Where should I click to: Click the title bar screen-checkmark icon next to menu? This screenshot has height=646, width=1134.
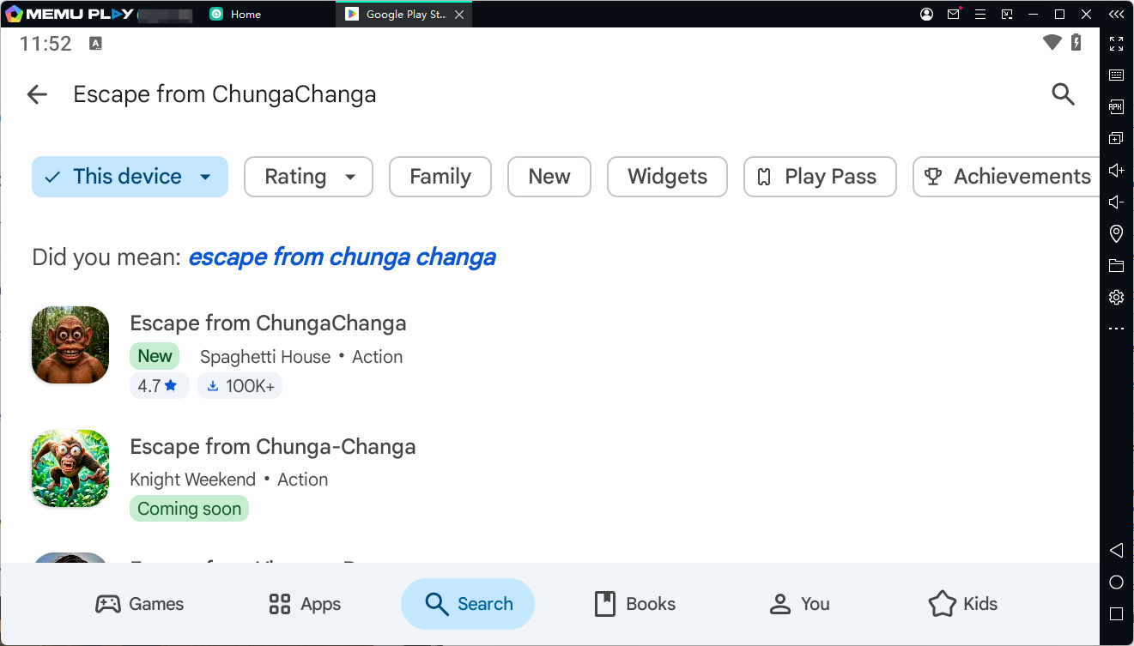click(x=1007, y=14)
